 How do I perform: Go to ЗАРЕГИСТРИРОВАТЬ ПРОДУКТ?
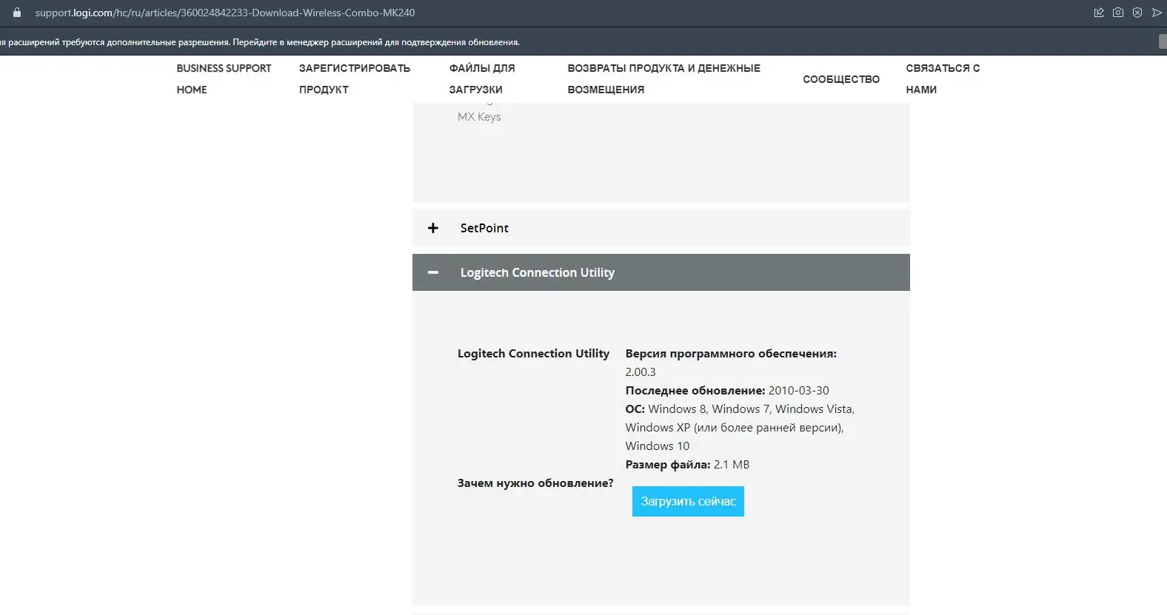(355, 78)
